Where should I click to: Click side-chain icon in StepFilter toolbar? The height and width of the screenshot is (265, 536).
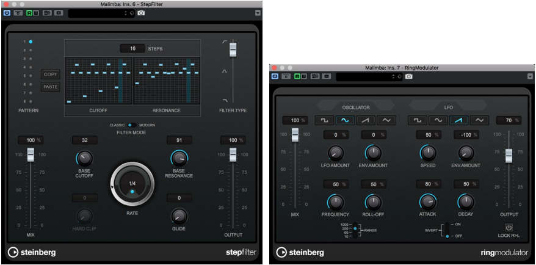pyautogui.click(x=59, y=13)
